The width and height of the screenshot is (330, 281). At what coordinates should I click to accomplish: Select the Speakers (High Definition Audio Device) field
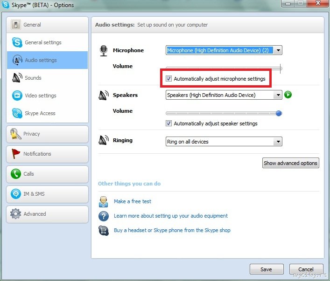click(x=224, y=95)
